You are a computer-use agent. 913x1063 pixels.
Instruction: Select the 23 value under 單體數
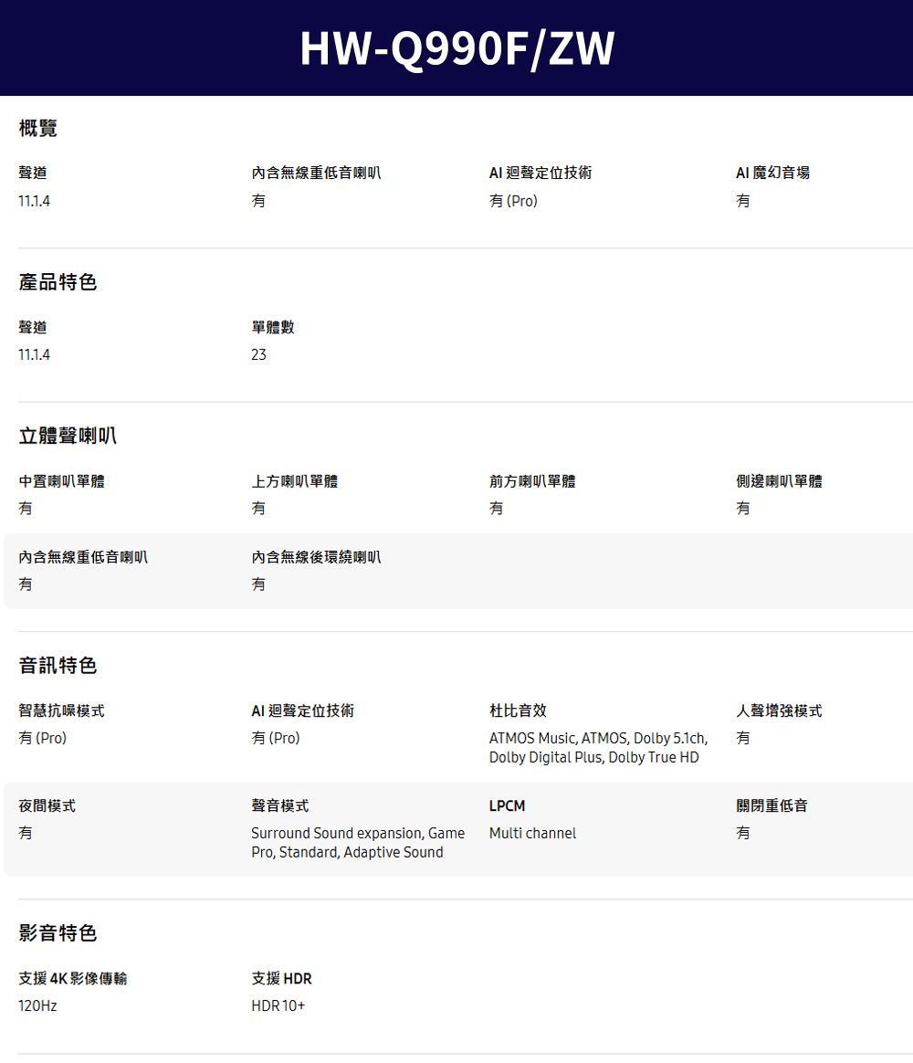(259, 354)
